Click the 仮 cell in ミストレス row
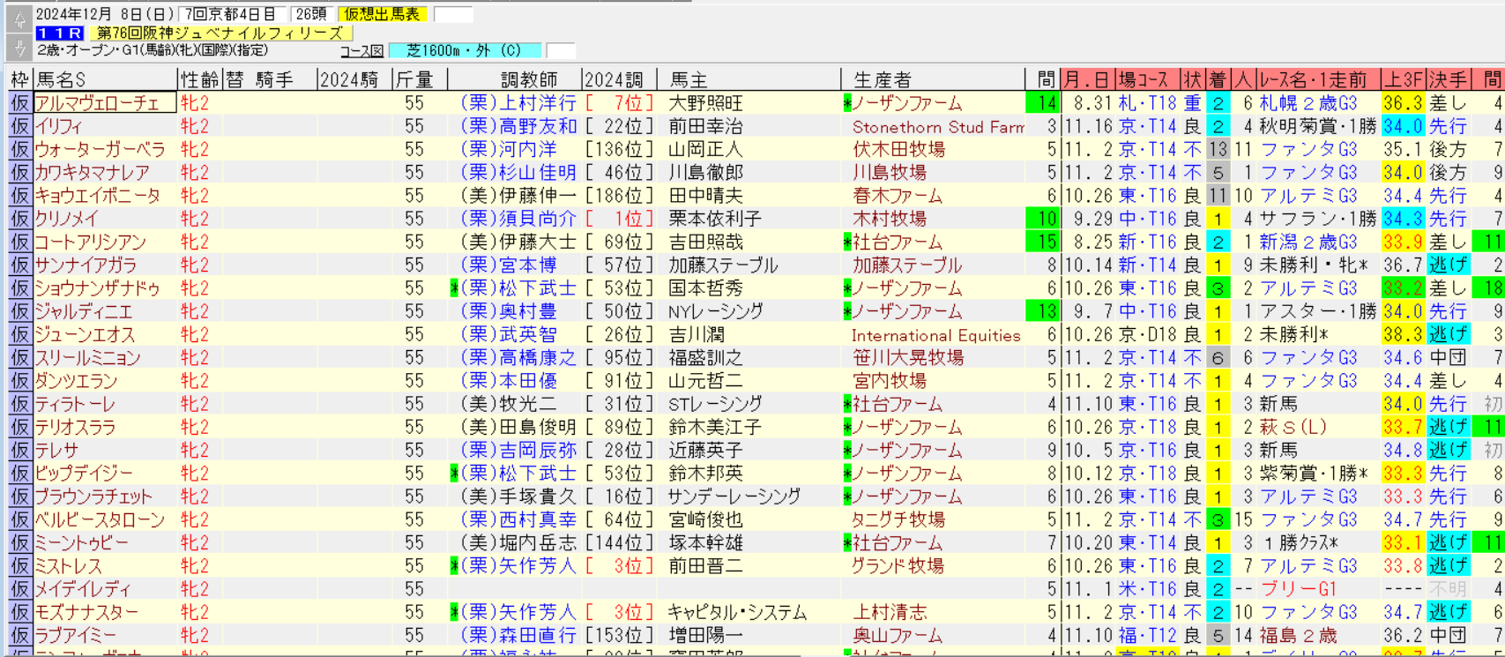Viewport: 1505px width, 657px height. point(19,566)
